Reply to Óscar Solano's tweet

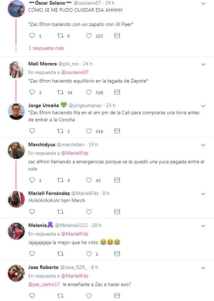[x=32, y=36]
